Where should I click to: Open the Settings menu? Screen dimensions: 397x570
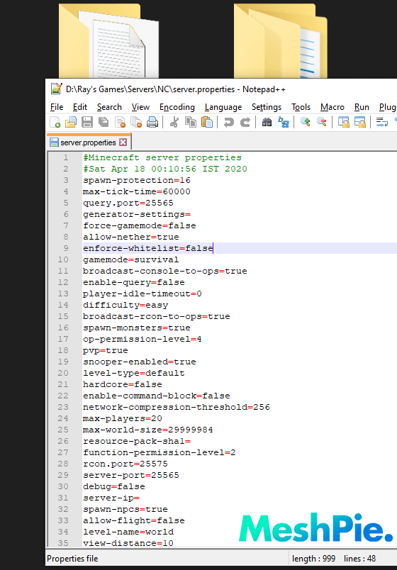[x=267, y=107]
